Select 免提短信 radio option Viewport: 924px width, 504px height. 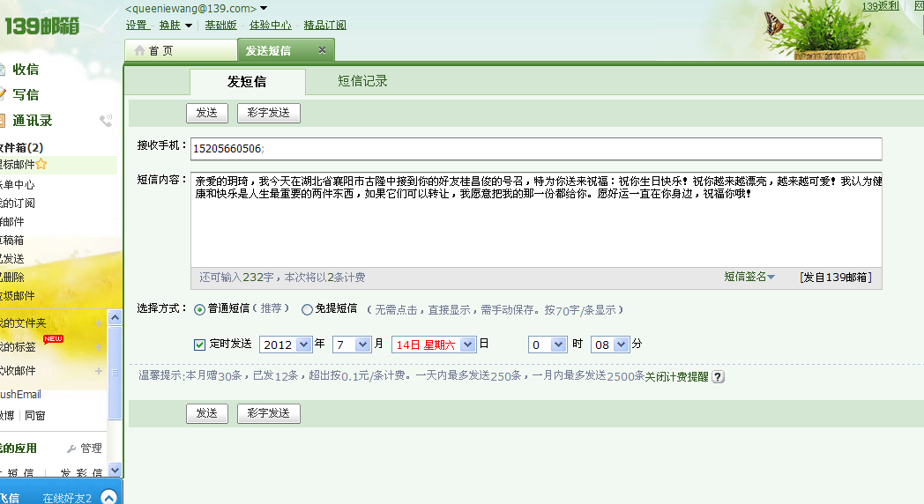click(x=307, y=309)
